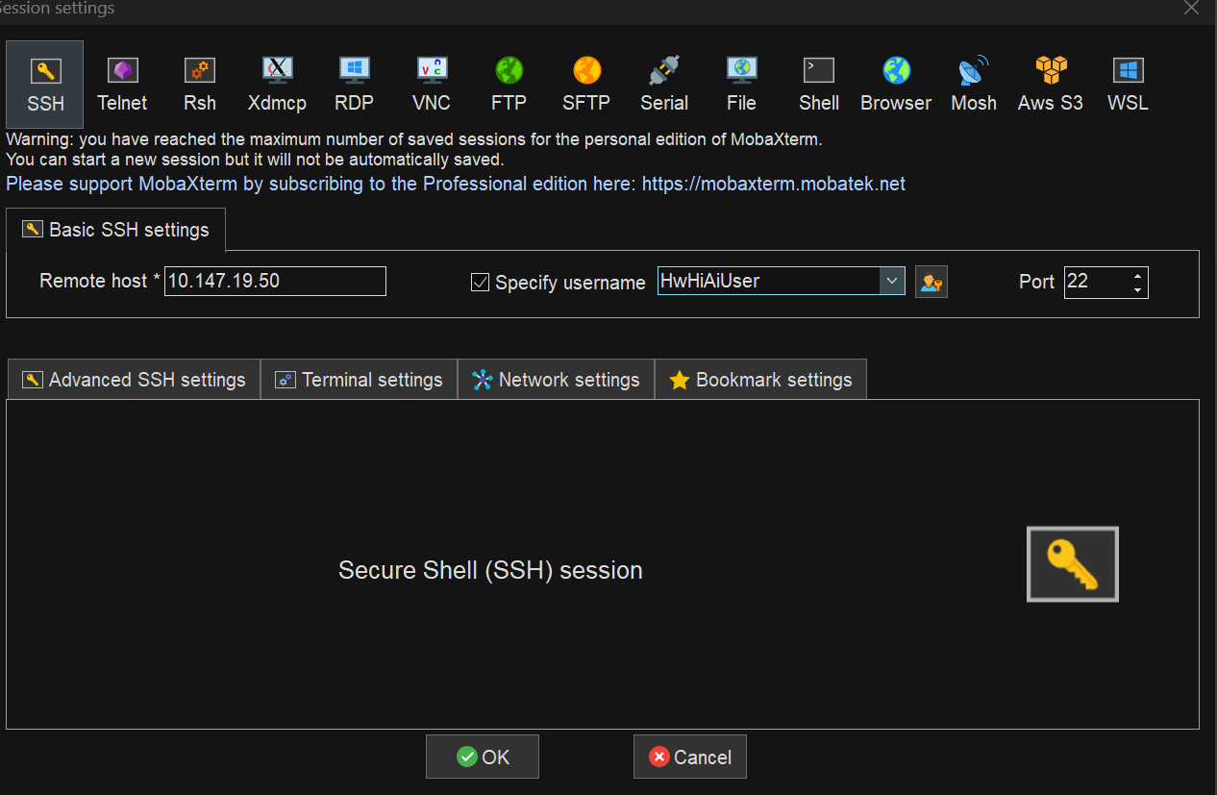Open the Mosh session type
This screenshot has height=795, width=1217.
pyautogui.click(x=974, y=84)
